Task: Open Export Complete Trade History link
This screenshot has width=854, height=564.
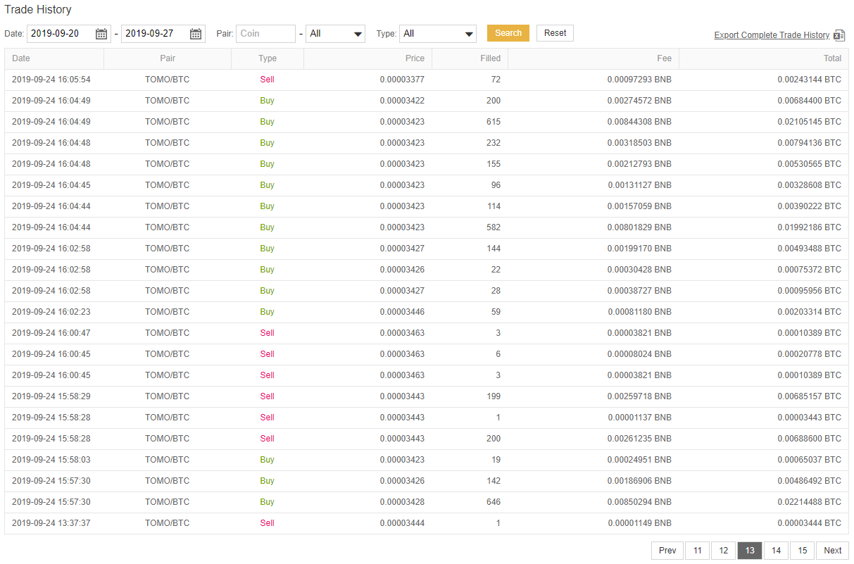Action: click(x=772, y=35)
